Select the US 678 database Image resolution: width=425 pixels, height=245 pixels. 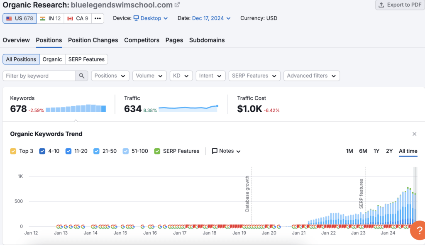click(20, 18)
